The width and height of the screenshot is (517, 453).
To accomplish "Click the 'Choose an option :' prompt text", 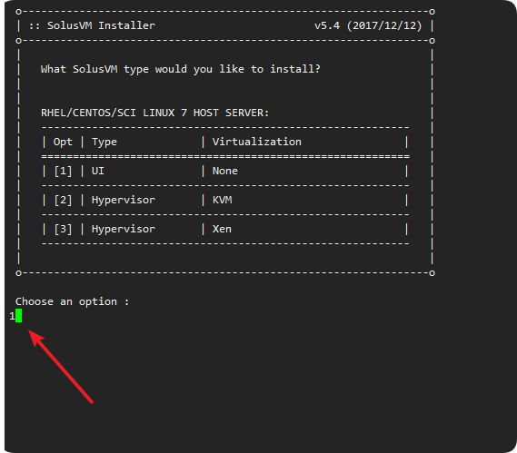I will pos(72,301).
